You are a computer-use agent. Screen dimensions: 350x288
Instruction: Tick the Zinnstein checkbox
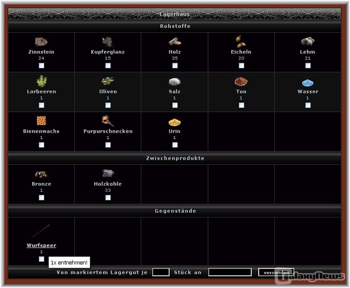42,65
